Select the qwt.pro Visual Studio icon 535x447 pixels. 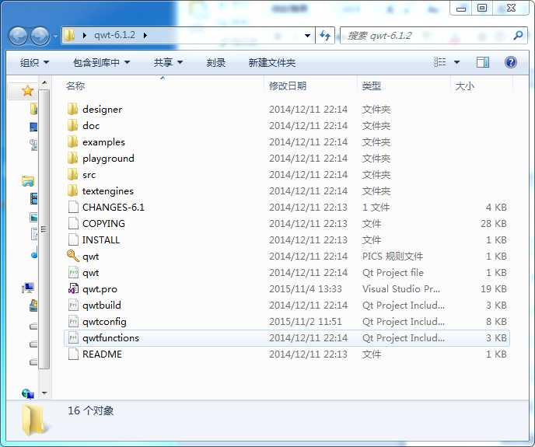pyautogui.click(x=73, y=288)
